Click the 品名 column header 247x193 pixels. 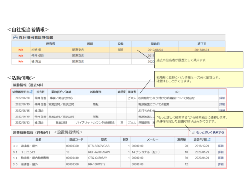[x=38, y=139]
